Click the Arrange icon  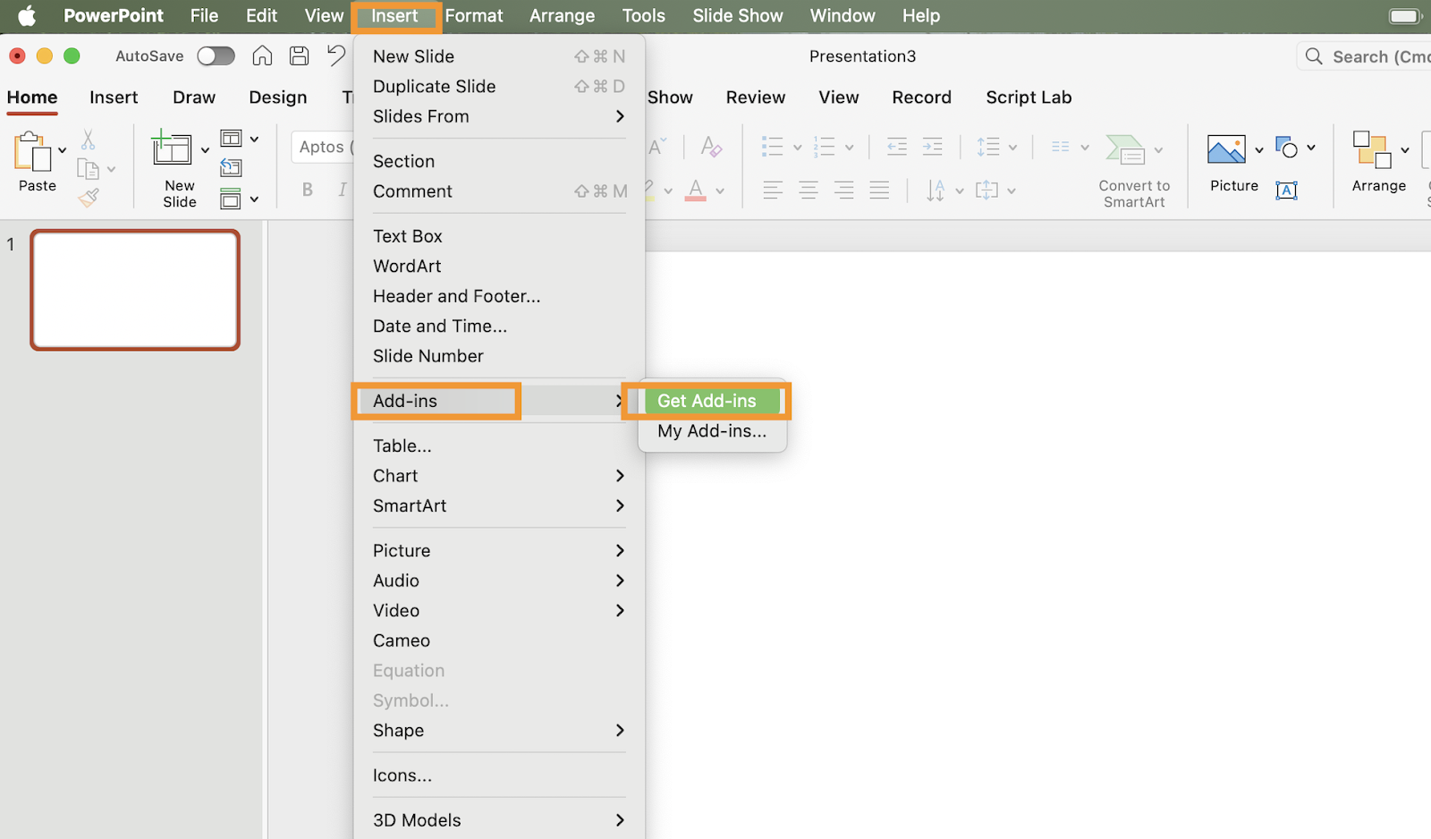(x=1372, y=149)
